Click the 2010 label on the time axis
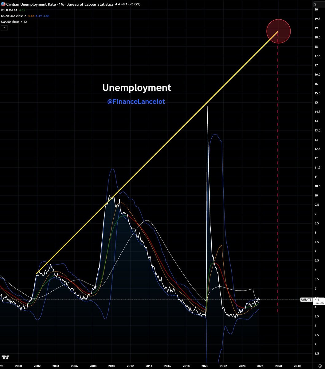Image resolution: width=325 pixels, height=369 pixels. (112, 366)
